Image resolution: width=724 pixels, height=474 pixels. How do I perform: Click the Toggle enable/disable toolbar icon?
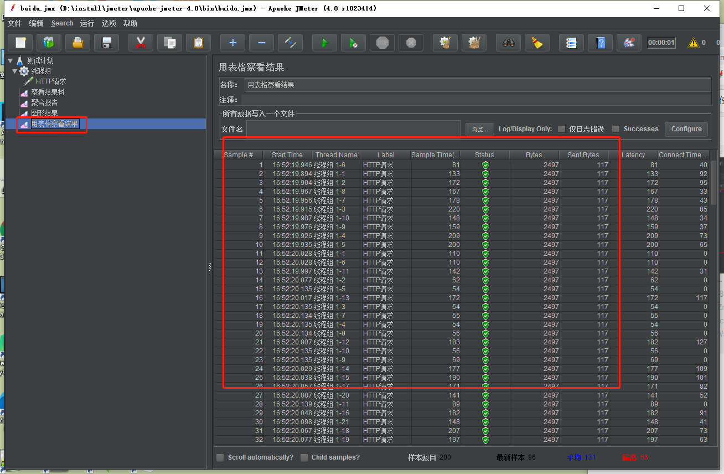point(290,43)
